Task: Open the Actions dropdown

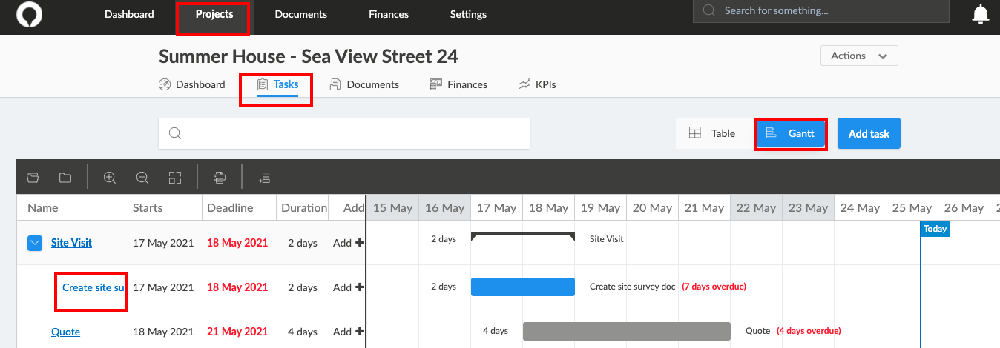Action: coord(859,56)
